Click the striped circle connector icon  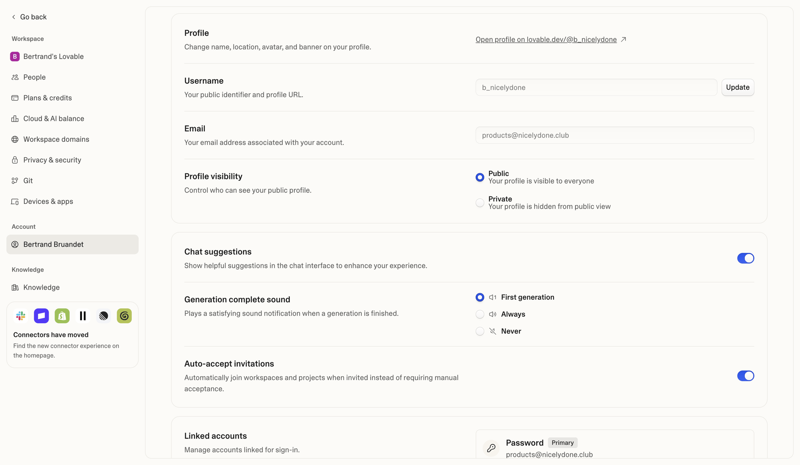click(104, 316)
